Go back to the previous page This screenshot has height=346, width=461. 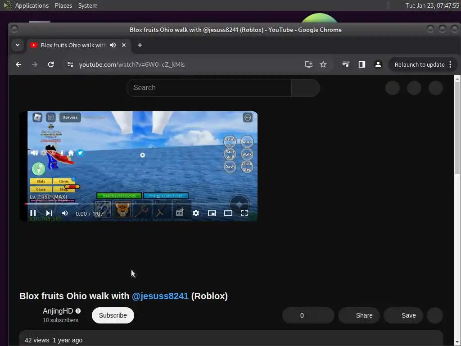tap(18, 64)
